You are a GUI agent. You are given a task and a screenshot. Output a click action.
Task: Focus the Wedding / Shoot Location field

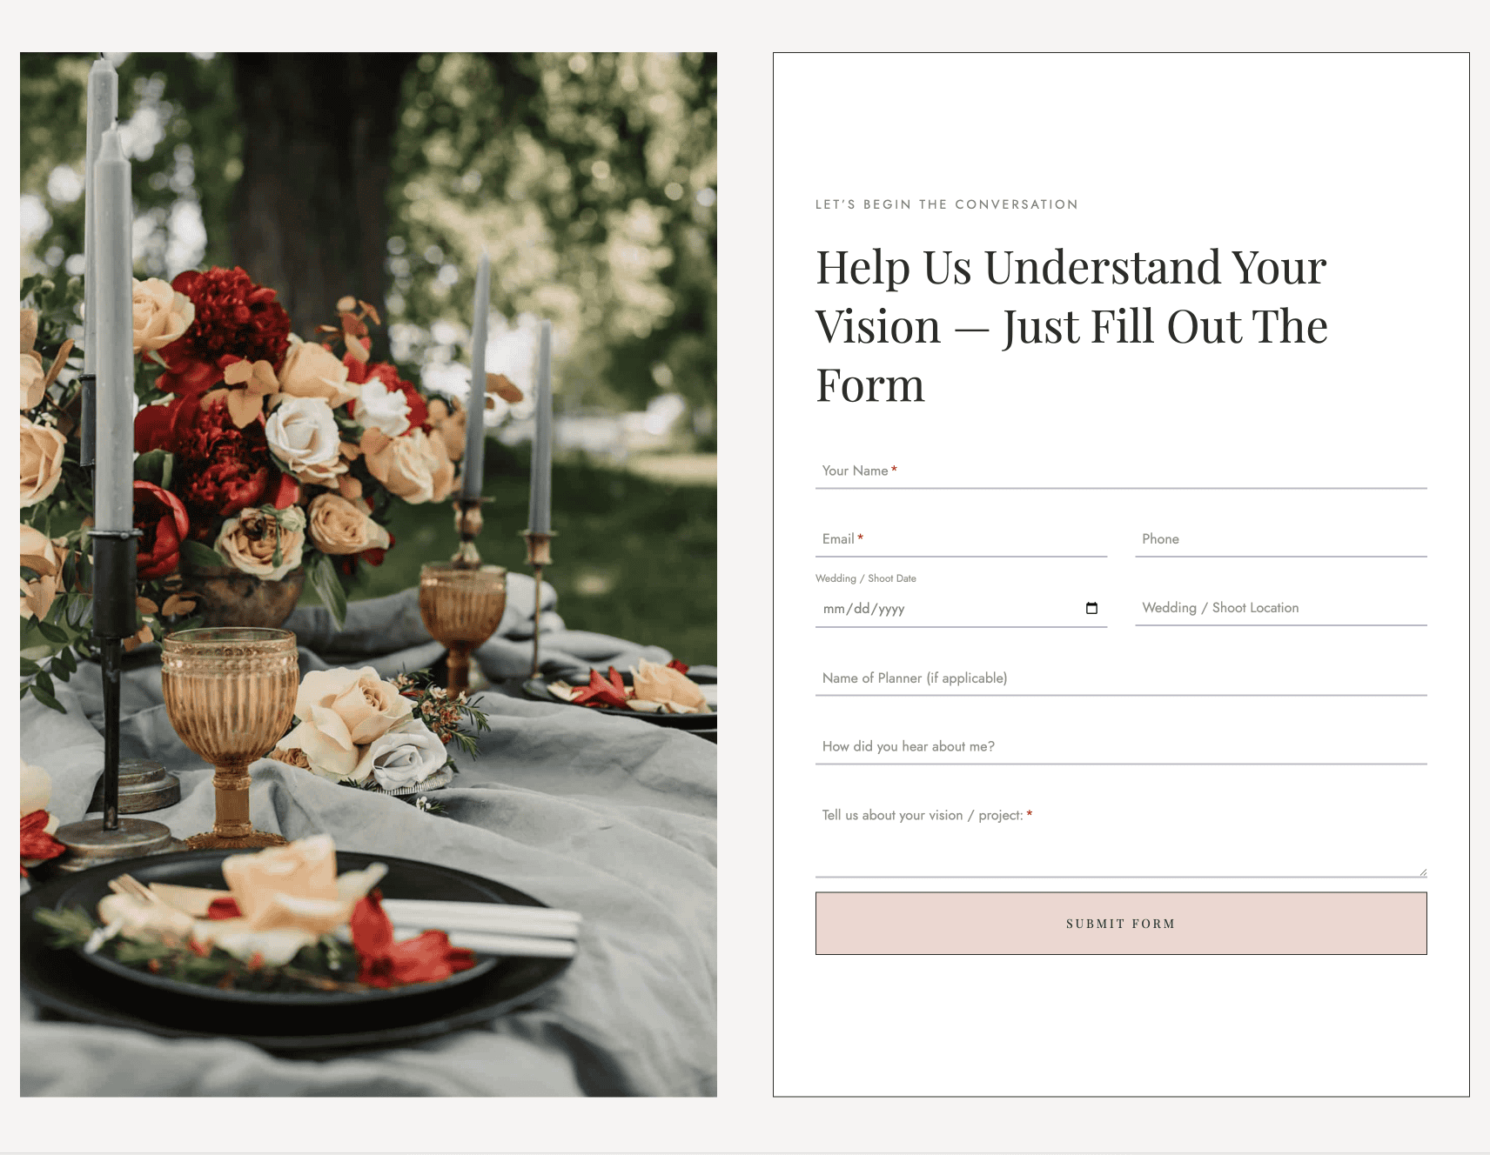click(x=1281, y=608)
